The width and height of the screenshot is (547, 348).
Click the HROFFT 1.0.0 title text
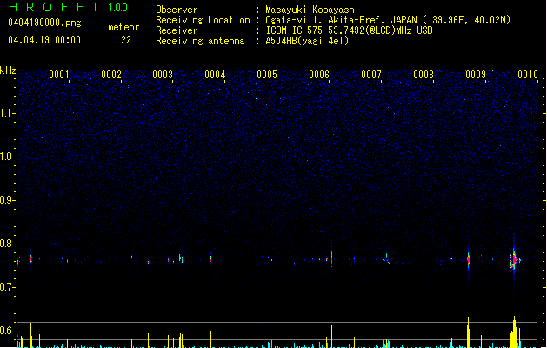click(68, 7)
